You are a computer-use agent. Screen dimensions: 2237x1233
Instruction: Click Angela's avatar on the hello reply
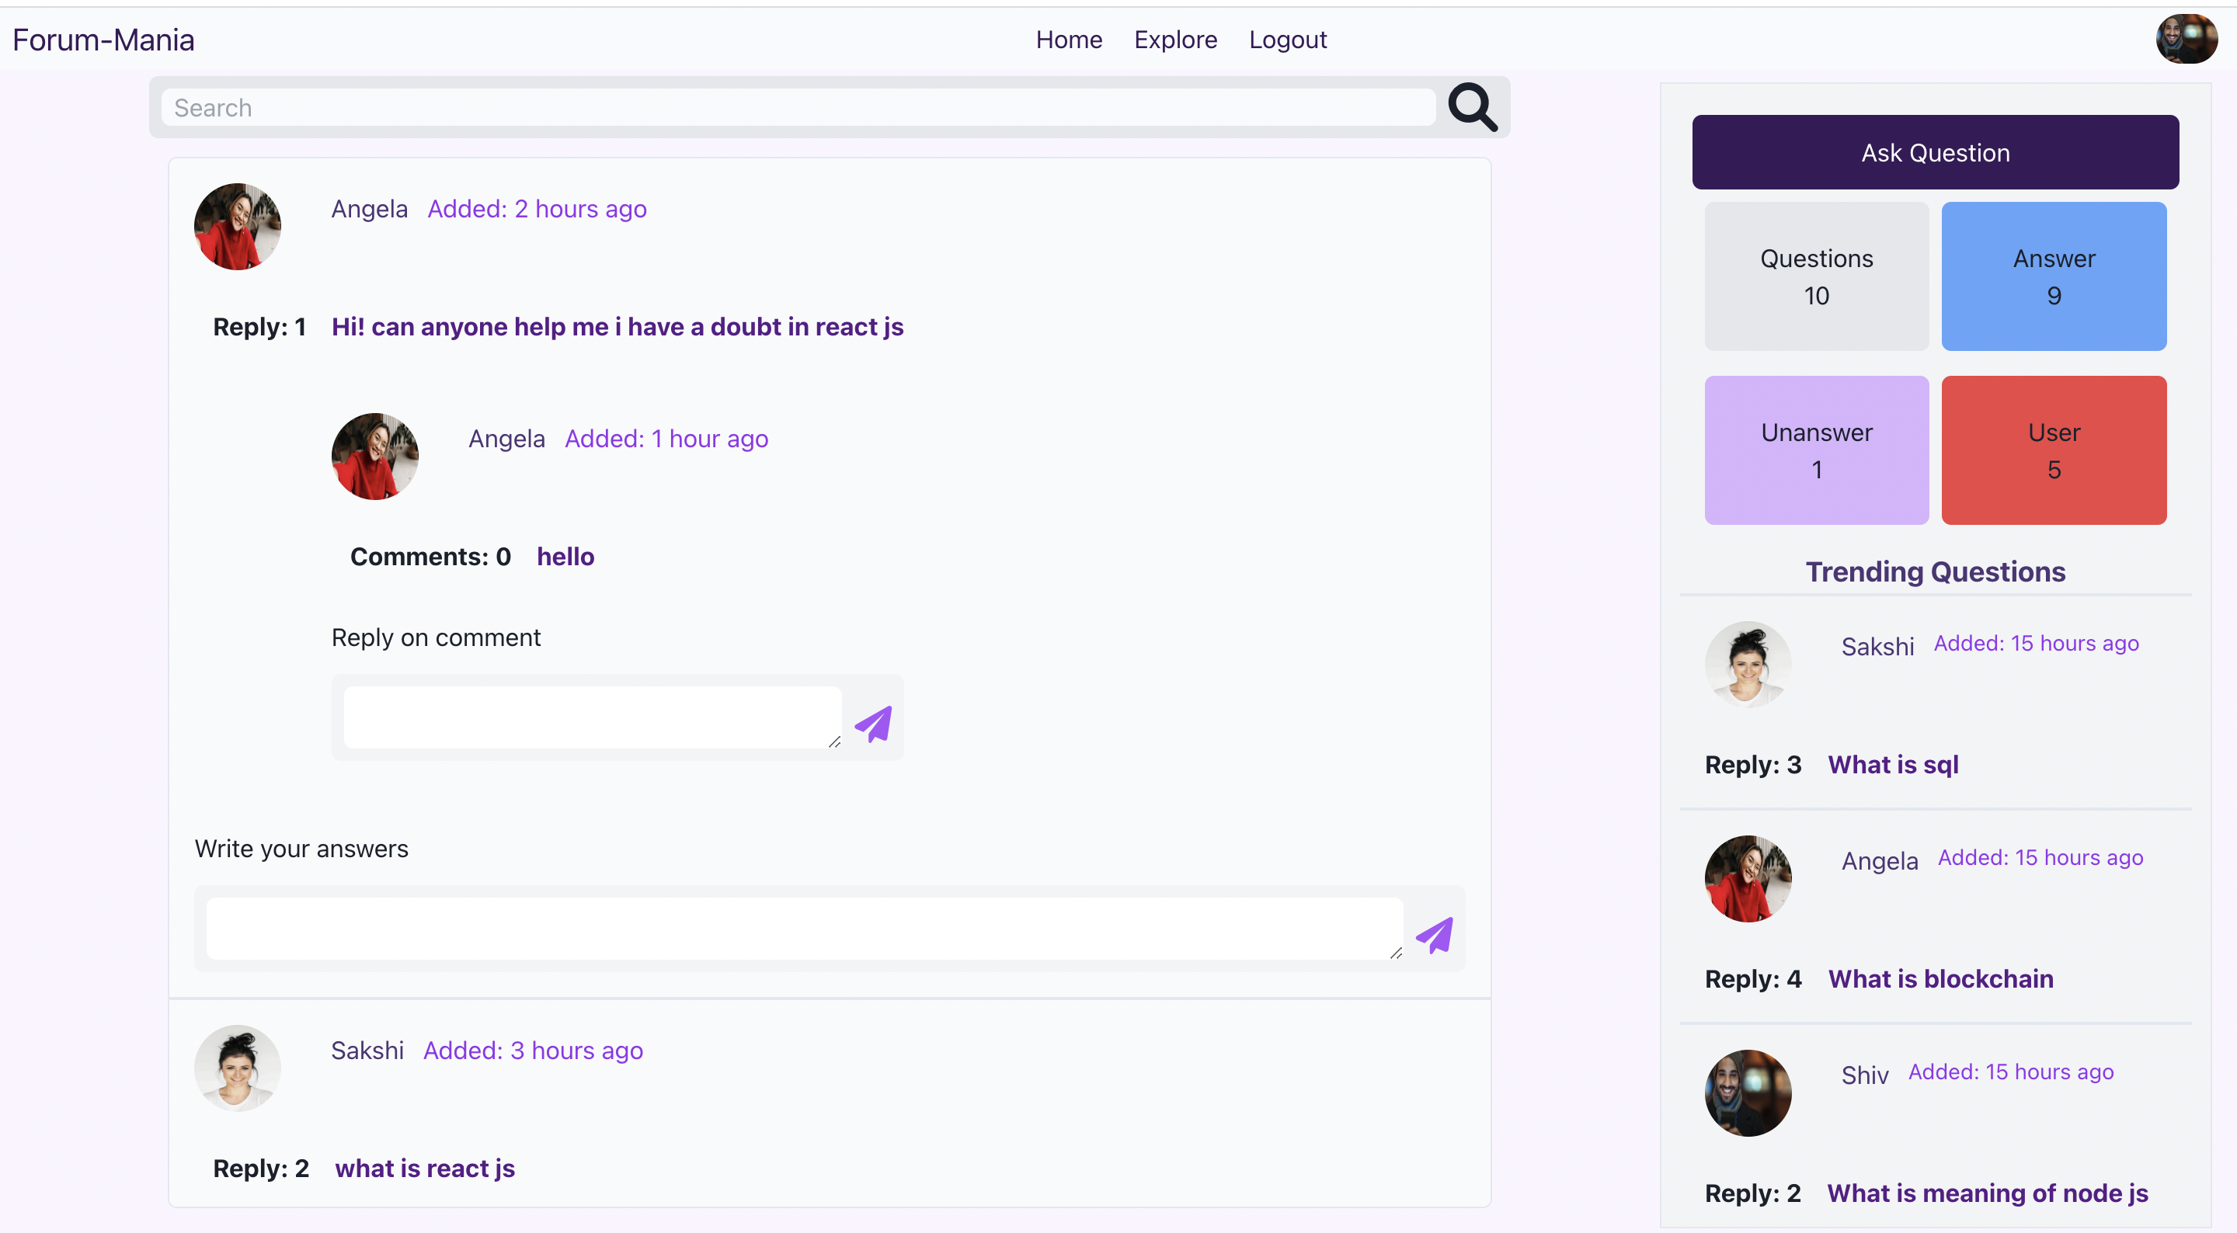pyautogui.click(x=375, y=457)
